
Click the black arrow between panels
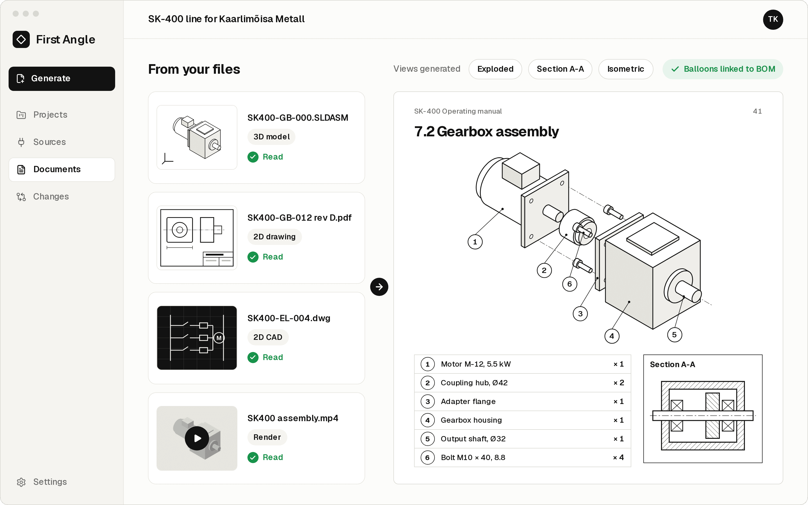pos(379,287)
